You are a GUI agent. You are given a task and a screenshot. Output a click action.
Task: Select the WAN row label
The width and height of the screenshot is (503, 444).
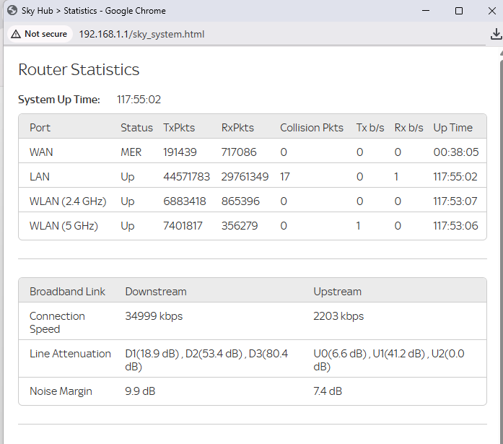click(41, 152)
